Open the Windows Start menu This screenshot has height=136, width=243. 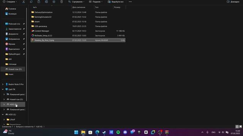coord(76,132)
